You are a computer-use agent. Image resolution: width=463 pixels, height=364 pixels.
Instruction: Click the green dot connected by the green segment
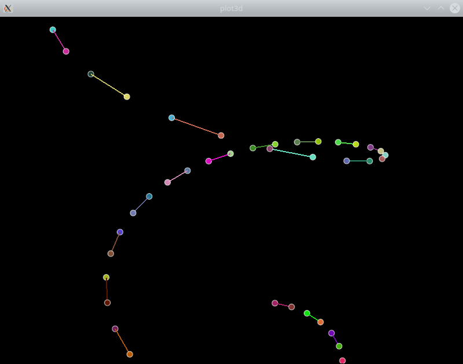tap(252, 148)
